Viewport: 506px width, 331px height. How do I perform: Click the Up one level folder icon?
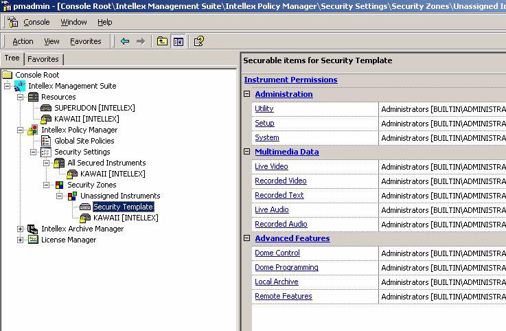coord(162,41)
